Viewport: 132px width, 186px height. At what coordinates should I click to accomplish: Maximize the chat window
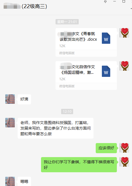pos(124,1)
